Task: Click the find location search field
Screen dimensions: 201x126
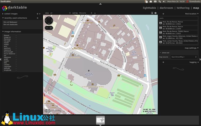Action: click(x=178, y=18)
